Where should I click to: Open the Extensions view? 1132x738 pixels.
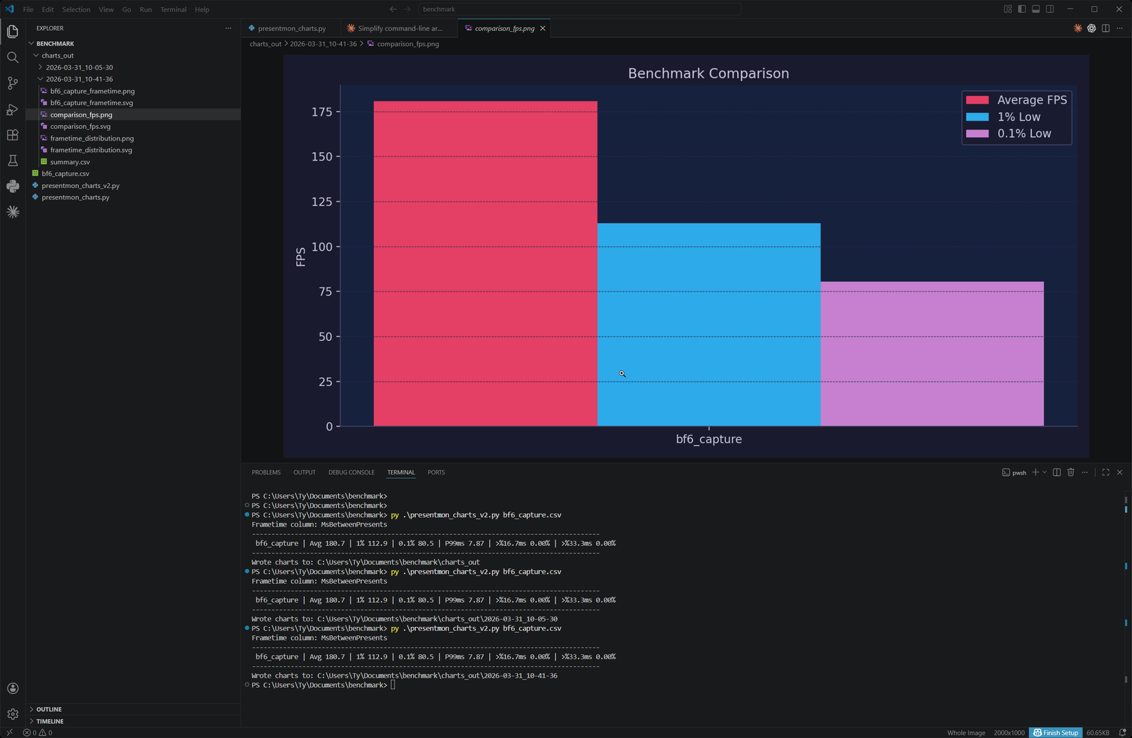tap(12, 135)
